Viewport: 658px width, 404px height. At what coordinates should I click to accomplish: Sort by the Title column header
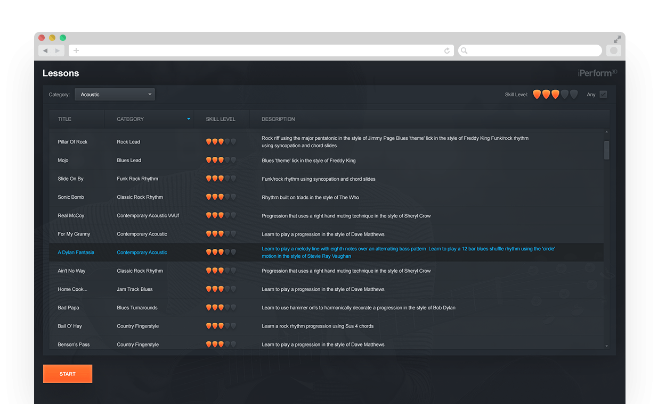click(64, 119)
